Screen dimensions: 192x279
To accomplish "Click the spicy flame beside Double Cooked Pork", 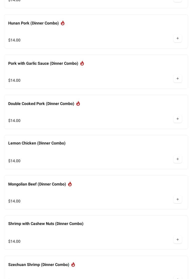I will [x=78, y=103].
